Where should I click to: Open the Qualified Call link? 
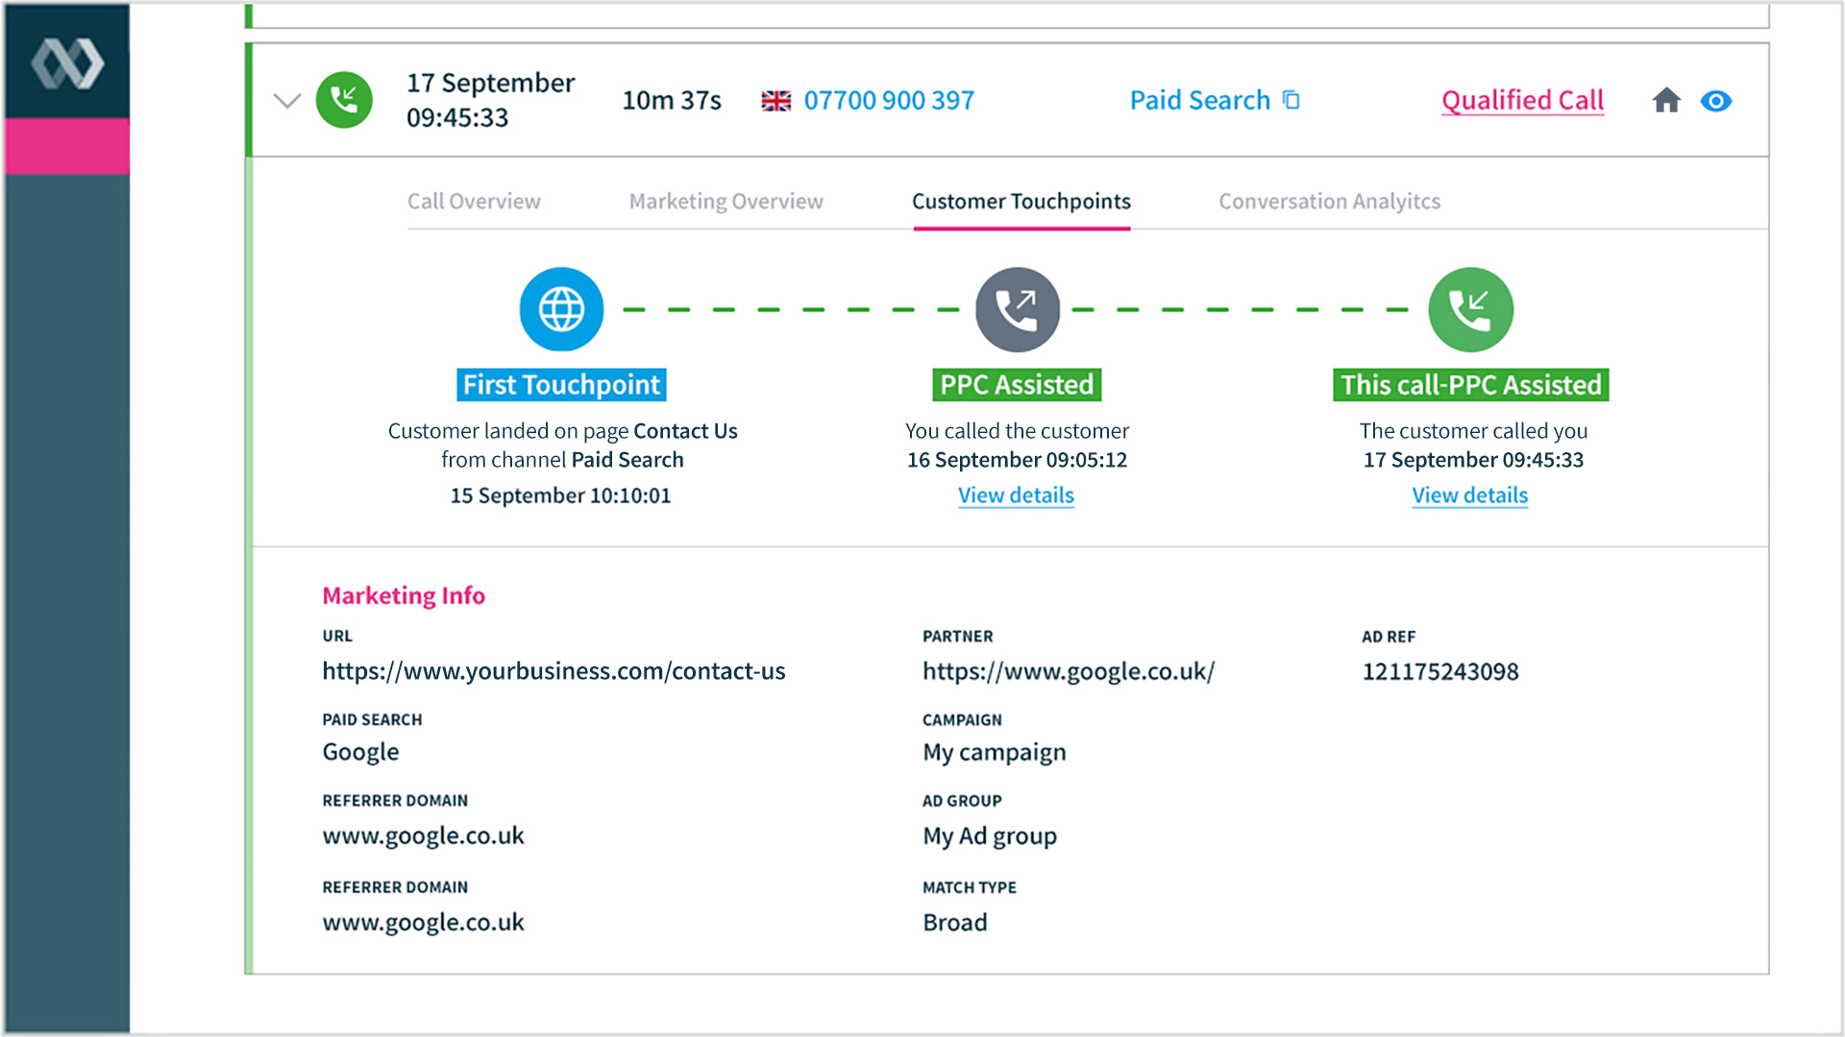click(1522, 101)
